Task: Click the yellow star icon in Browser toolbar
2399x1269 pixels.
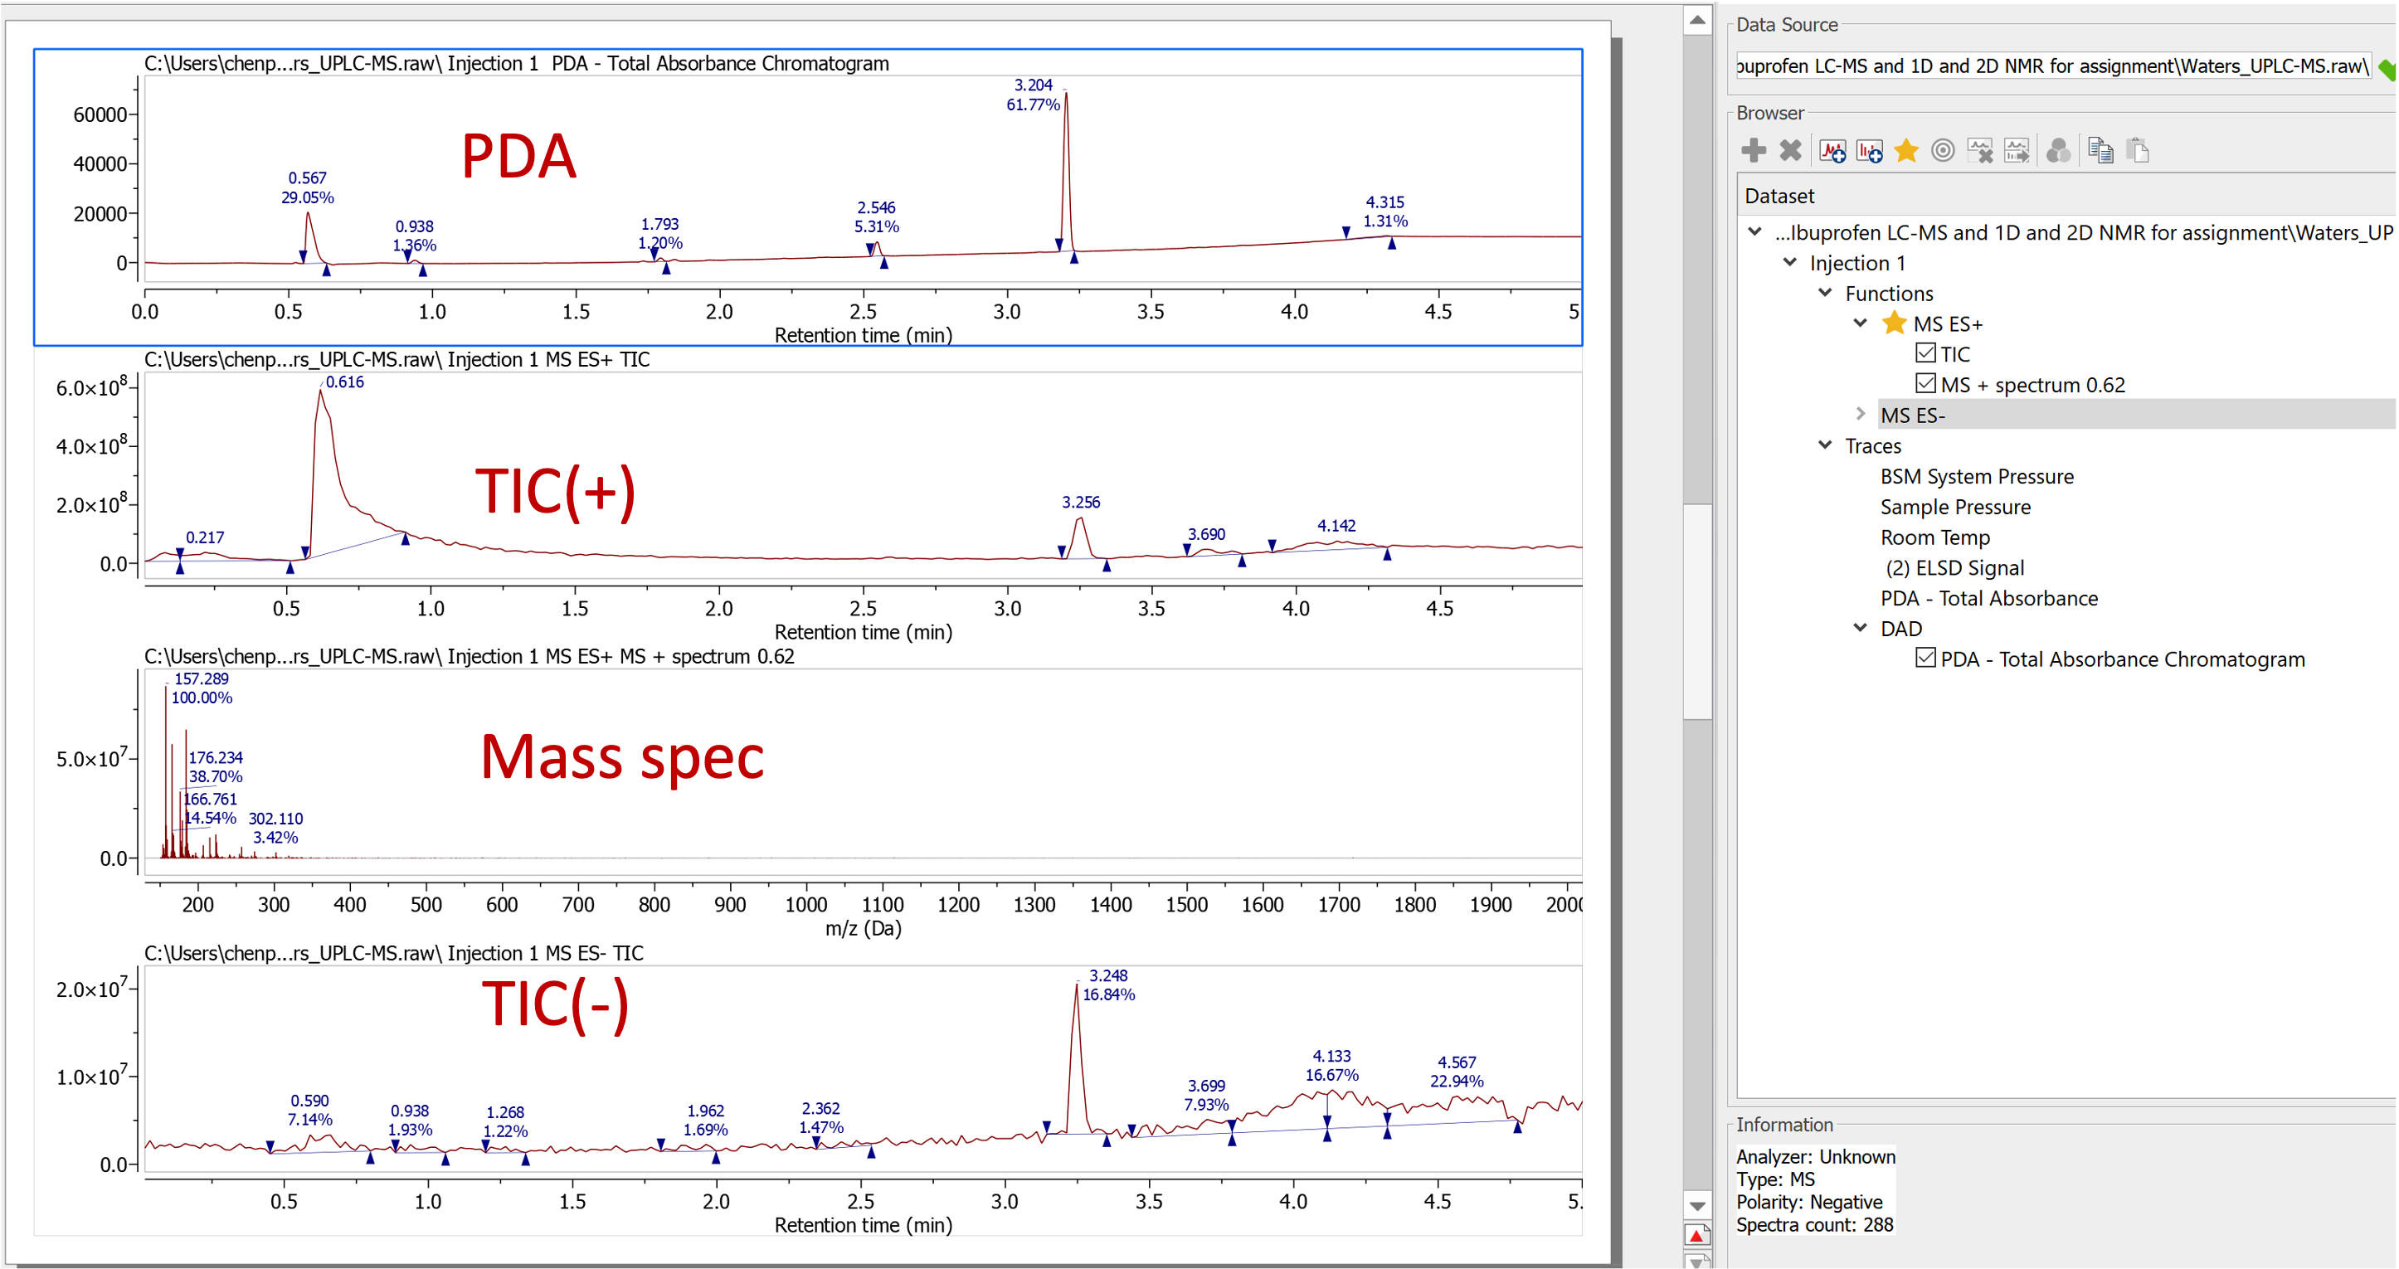Action: click(1906, 149)
